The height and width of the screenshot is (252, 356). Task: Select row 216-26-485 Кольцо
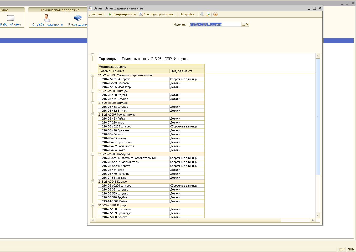[151, 138]
